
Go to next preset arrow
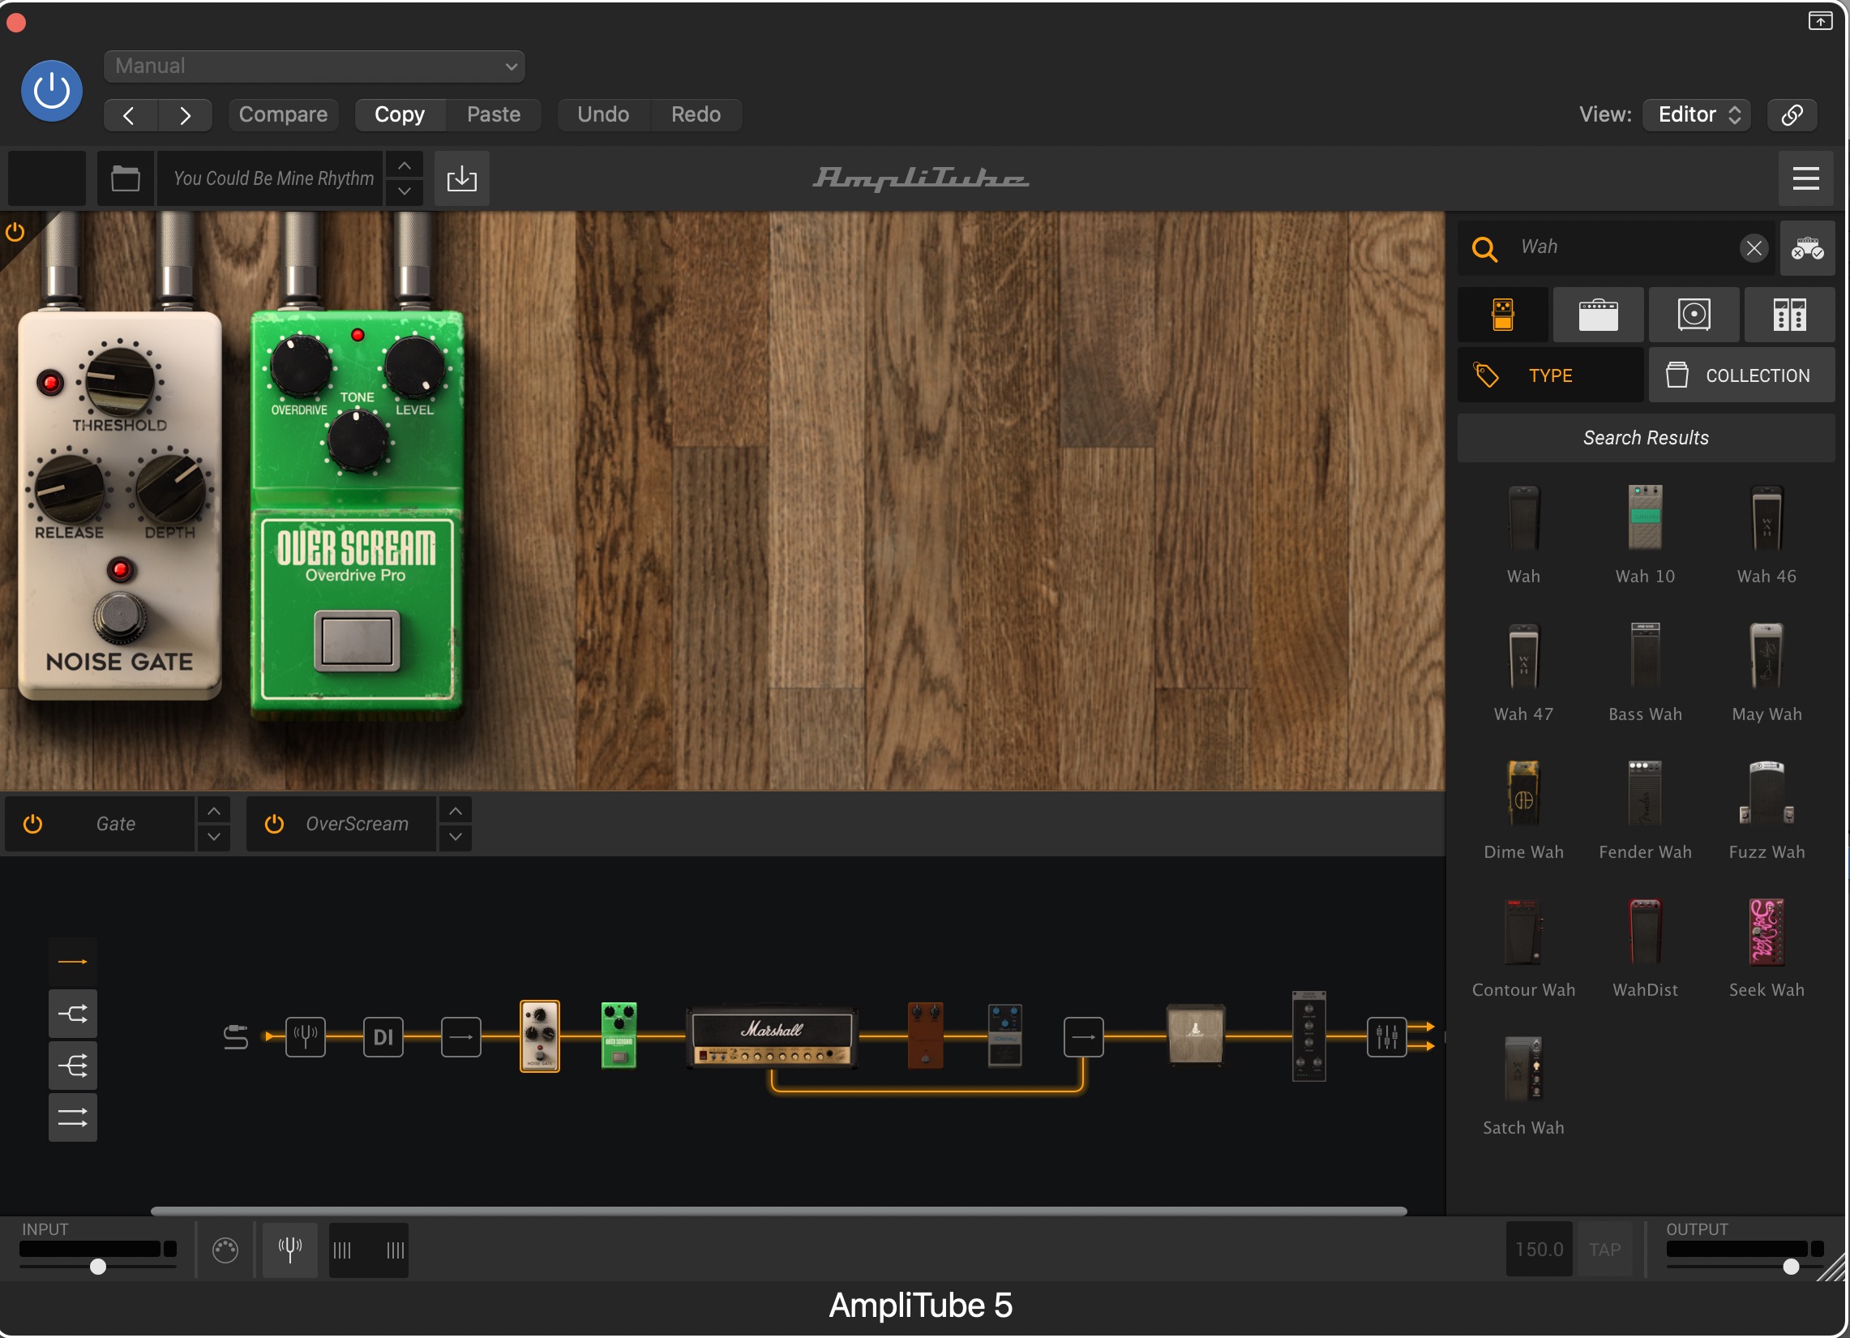[185, 115]
